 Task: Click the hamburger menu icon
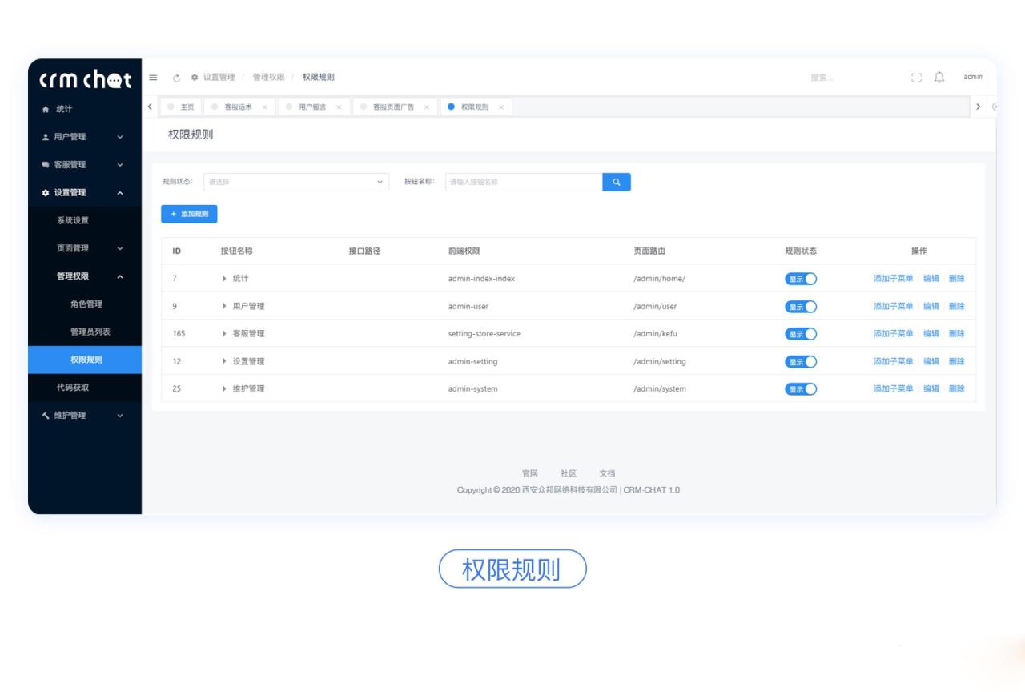(x=152, y=77)
